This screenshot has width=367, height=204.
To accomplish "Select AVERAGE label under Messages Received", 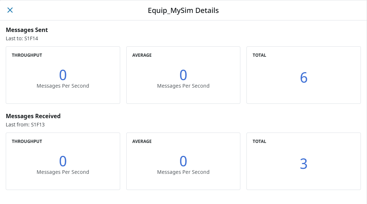I will point(142,142).
